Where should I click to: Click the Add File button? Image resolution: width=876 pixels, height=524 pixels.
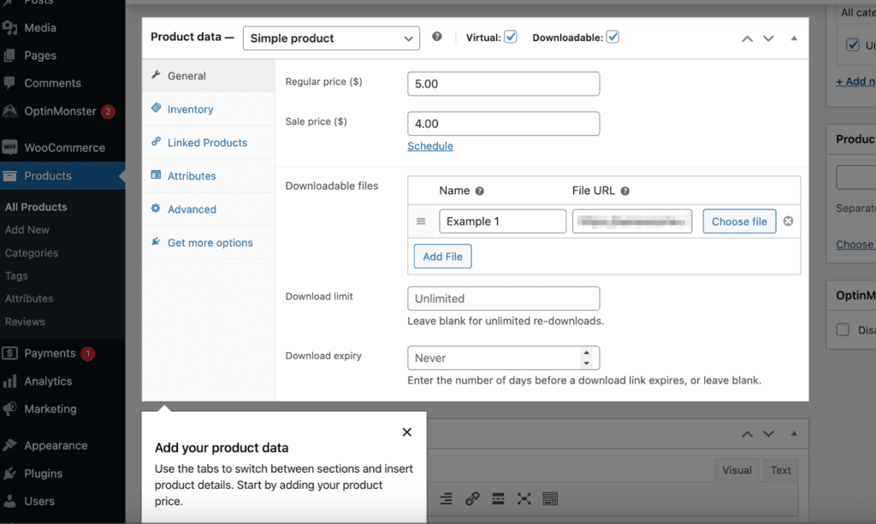(x=442, y=256)
